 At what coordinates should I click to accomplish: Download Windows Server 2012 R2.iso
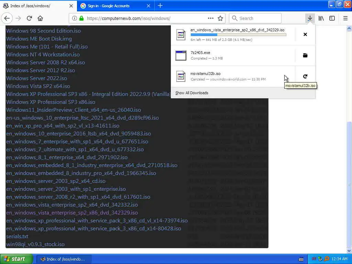pyautogui.click(x=41, y=70)
